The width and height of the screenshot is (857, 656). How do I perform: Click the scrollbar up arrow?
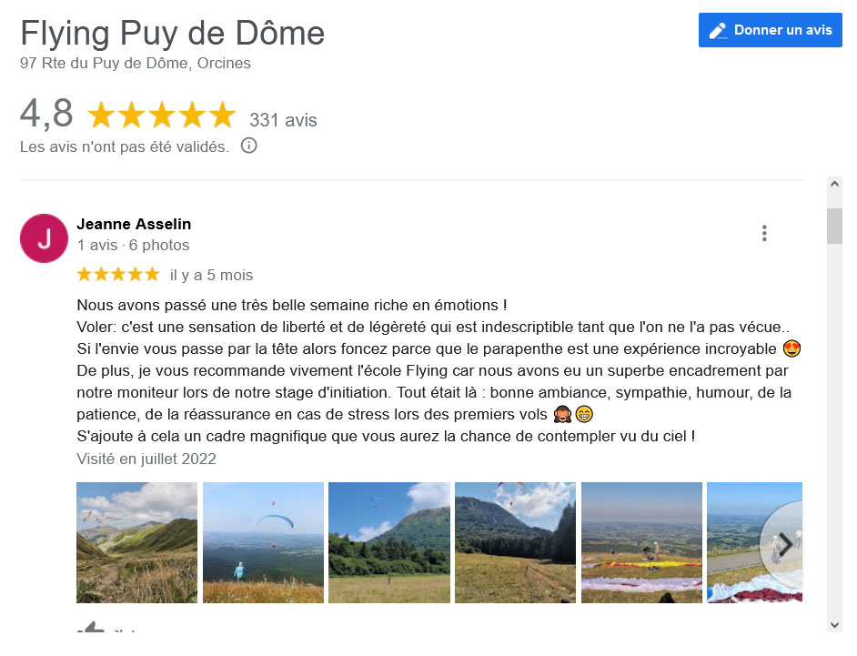[834, 184]
